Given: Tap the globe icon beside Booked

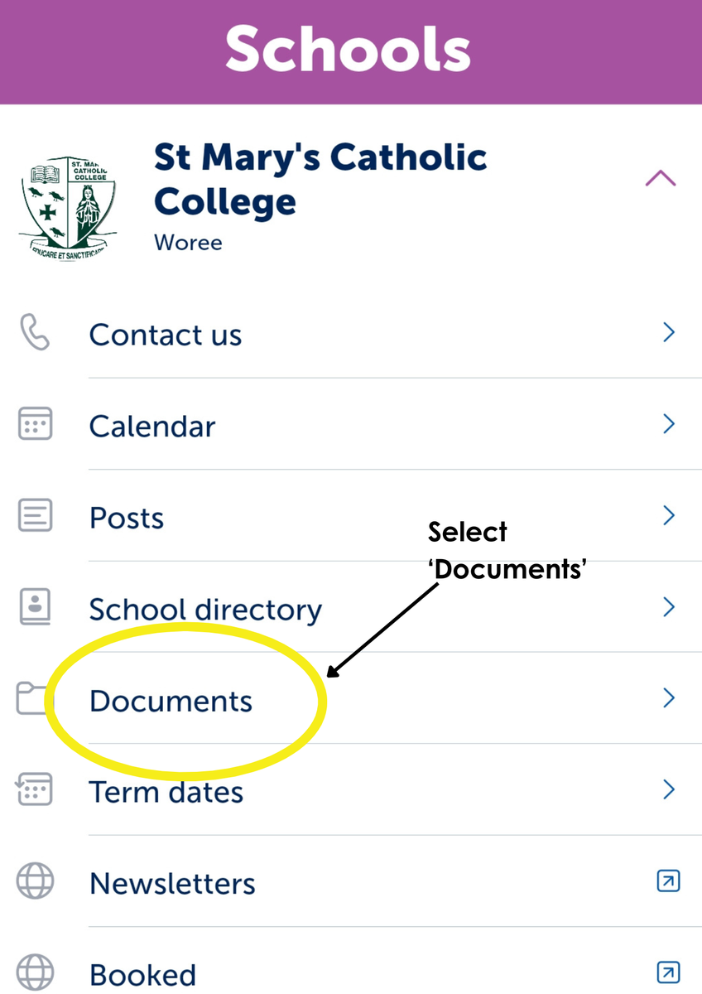Looking at the screenshot, I should (35, 972).
